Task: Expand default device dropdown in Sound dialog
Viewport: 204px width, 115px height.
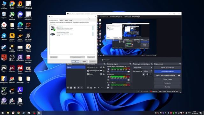Action: coord(84,57)
